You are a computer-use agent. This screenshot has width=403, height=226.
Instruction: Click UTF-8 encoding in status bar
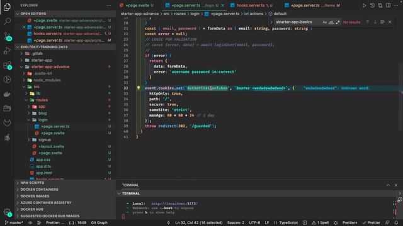pos(254,223)
